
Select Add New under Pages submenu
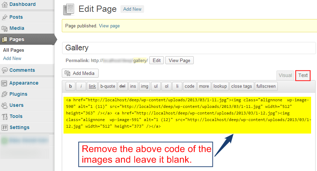click(x=12, y=59)
